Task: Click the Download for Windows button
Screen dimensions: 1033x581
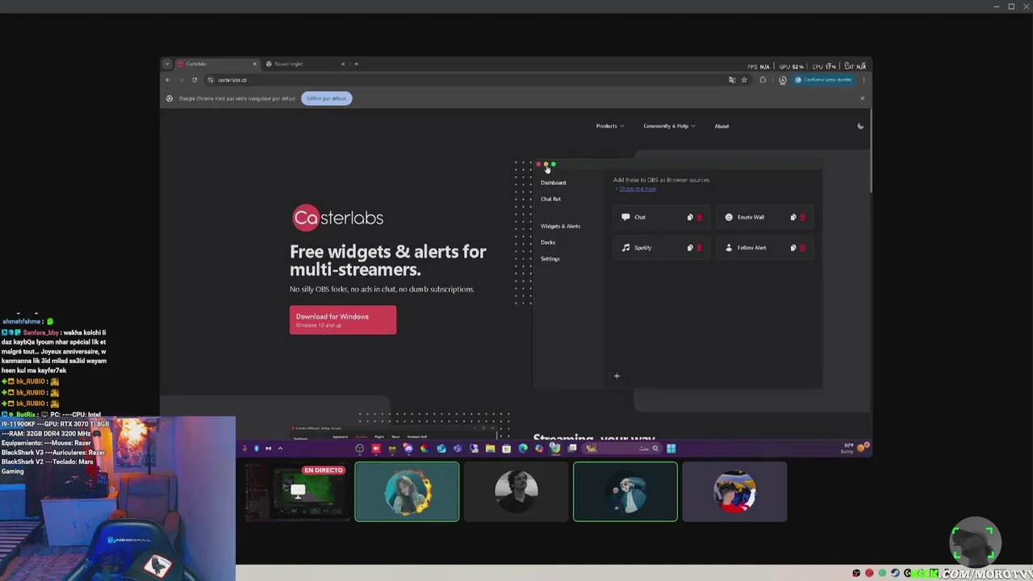Action: pos(343,320)
